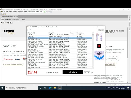Screen dimensions: 131x98
Task: Open the DXP menu icon
Action: (3, 12)
